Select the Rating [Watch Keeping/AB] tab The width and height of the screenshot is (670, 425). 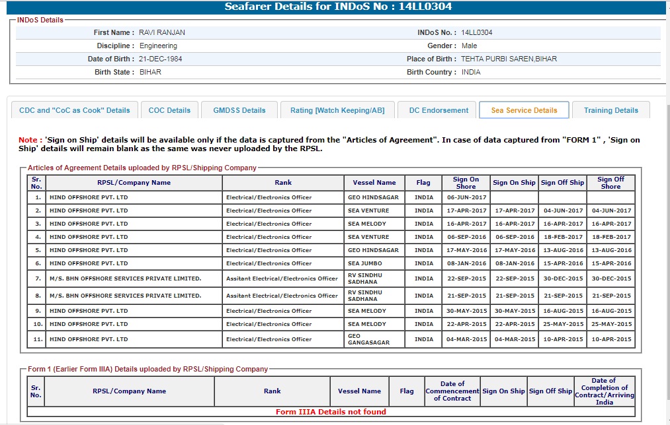337,110
